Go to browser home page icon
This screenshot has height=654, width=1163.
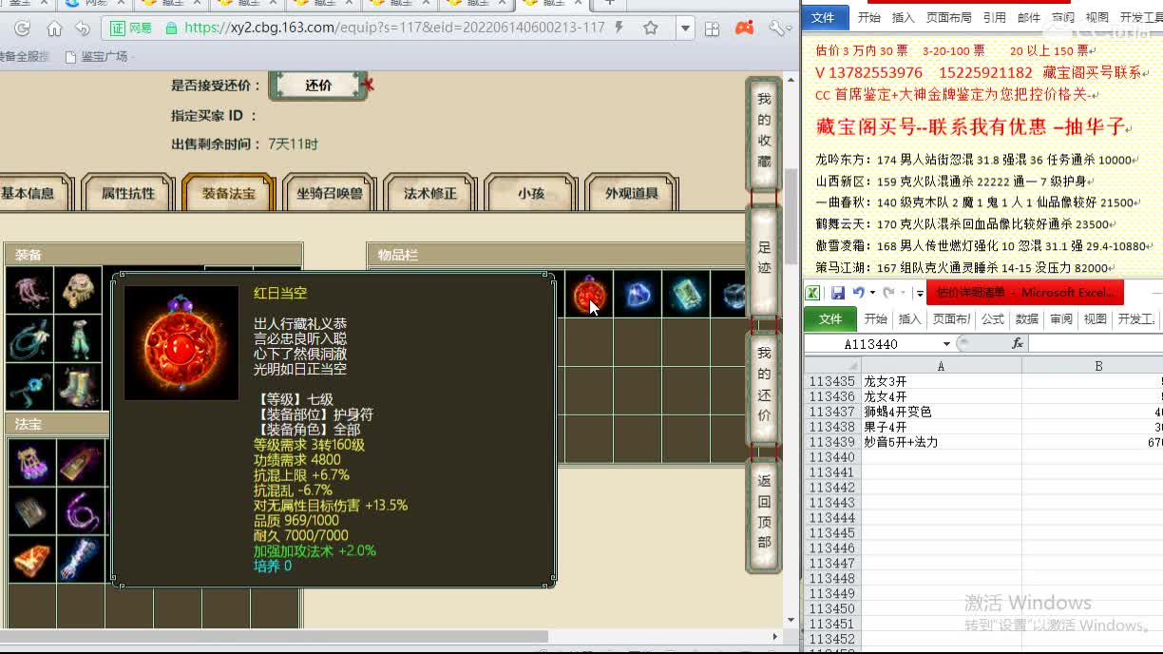click(x=55, y=29)
